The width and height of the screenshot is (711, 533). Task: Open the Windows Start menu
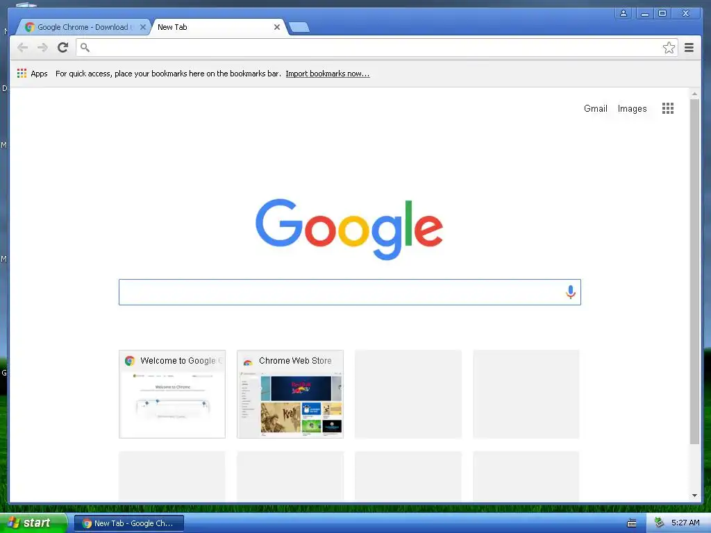click(33, 523)
